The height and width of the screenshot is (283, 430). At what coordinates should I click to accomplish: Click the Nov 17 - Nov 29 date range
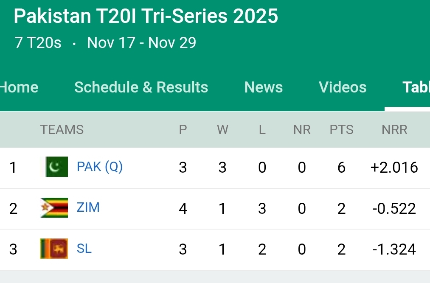[x=142, y=43]
